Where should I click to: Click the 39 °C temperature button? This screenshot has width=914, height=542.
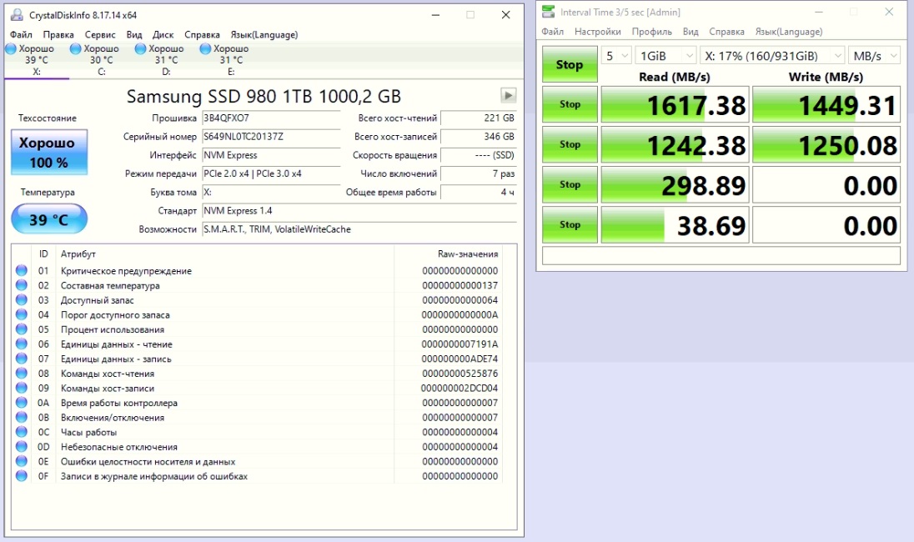[49, 219]
